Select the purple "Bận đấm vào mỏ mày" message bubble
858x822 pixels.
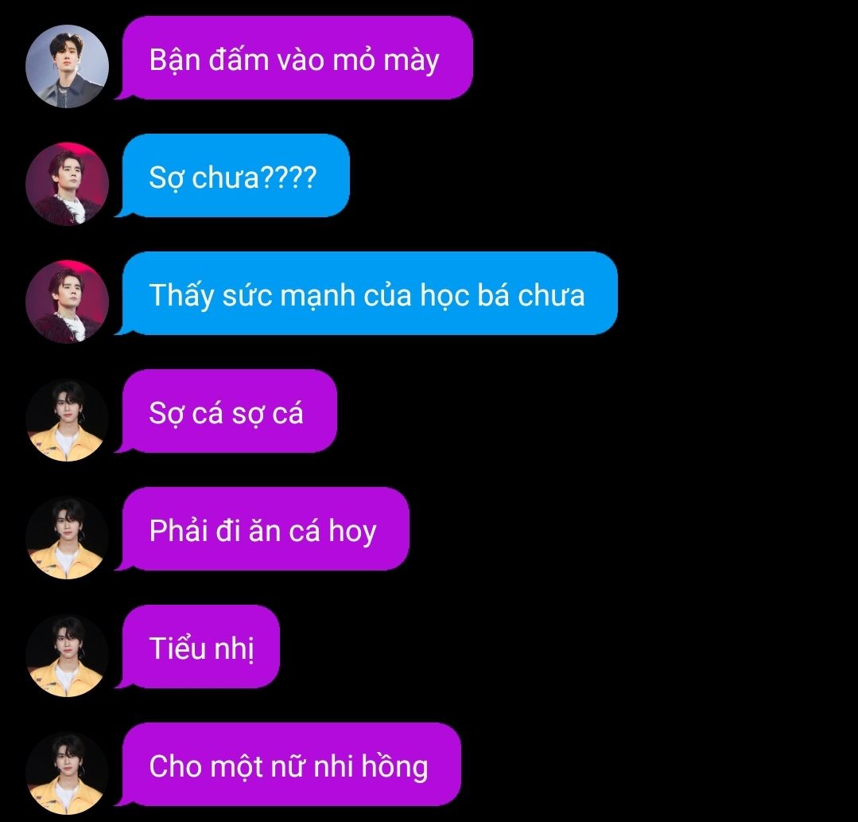(x=294, y=58)
